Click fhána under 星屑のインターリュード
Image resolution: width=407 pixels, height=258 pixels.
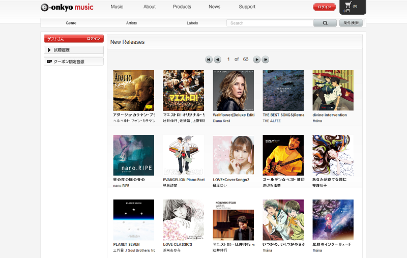pos(317,250)
